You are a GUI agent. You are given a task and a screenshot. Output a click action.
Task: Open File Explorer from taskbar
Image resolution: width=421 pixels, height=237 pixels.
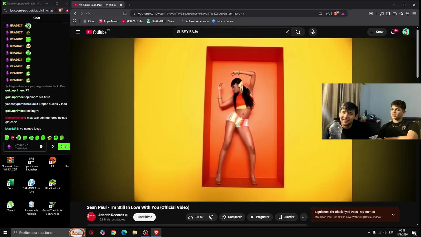135,233
